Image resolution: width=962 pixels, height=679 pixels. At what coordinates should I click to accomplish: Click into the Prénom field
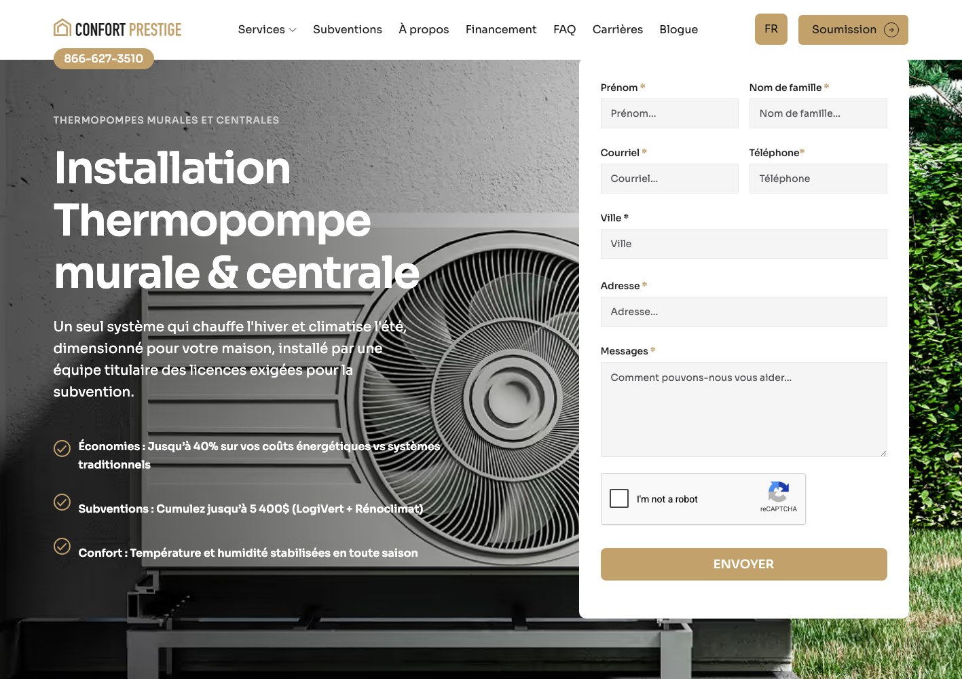point(669,113)
